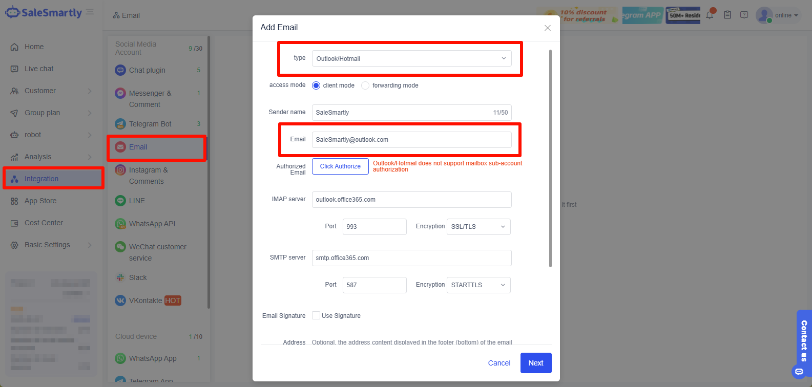
Task: Close the Add Email dialog
Action: 548,28
